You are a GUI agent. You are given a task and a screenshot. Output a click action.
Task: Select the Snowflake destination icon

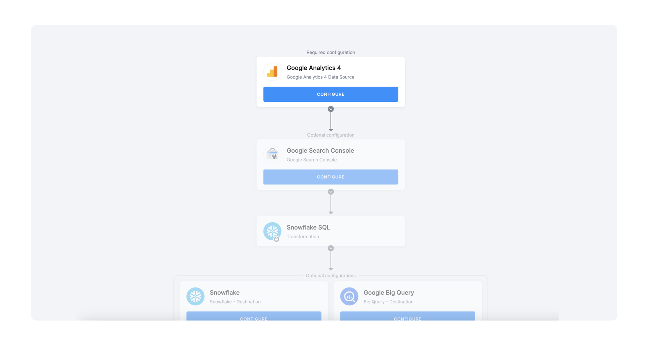pos(195,296)
